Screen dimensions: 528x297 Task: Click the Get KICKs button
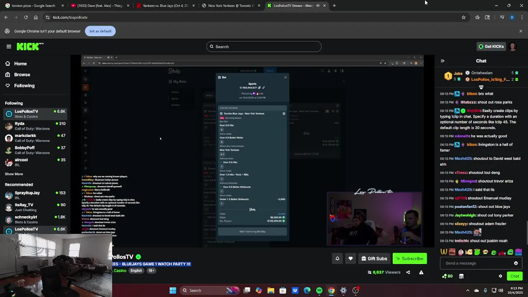click(x=491, y=47)
